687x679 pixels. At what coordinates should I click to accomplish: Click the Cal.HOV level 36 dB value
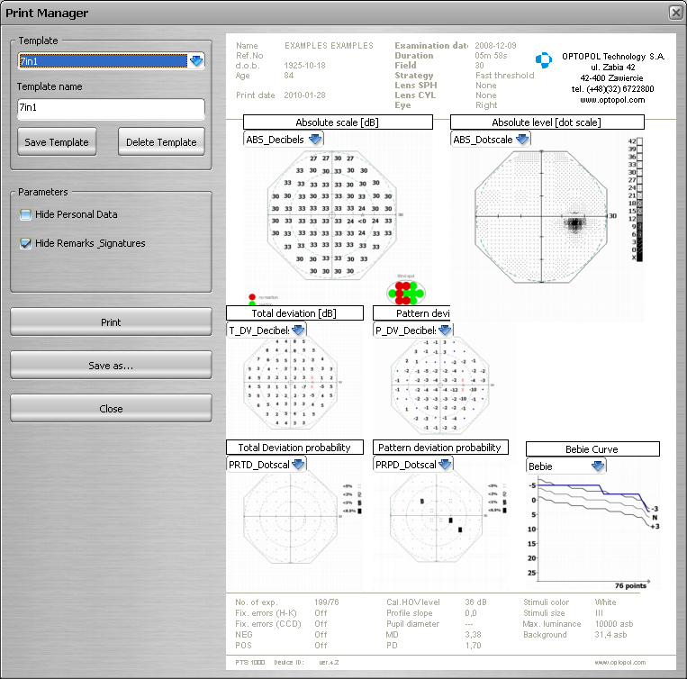(x=475, y=602)
